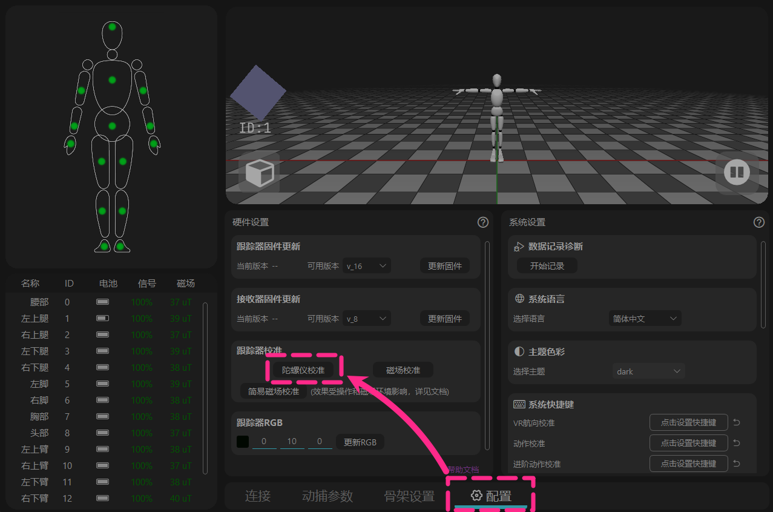This screenshot has height=512, width=773.
Task: Click the first RGB value field
Action: click(x=264, y=442)
